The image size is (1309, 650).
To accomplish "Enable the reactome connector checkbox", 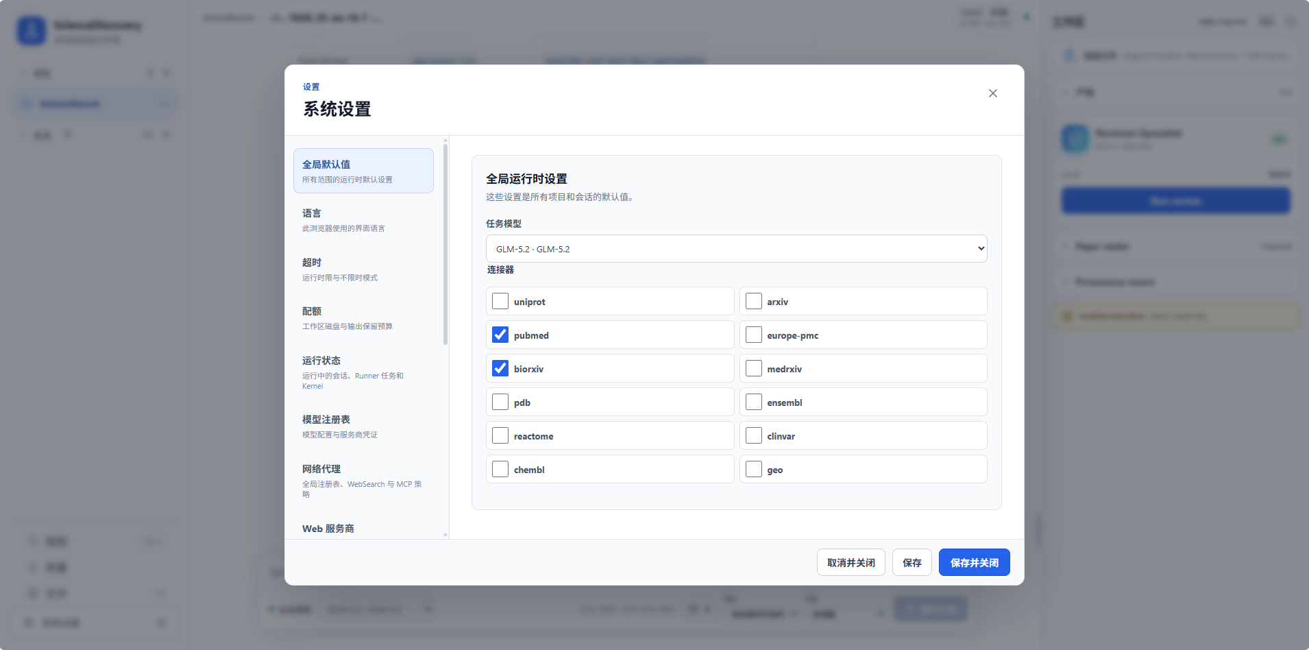I will (500, 435).
